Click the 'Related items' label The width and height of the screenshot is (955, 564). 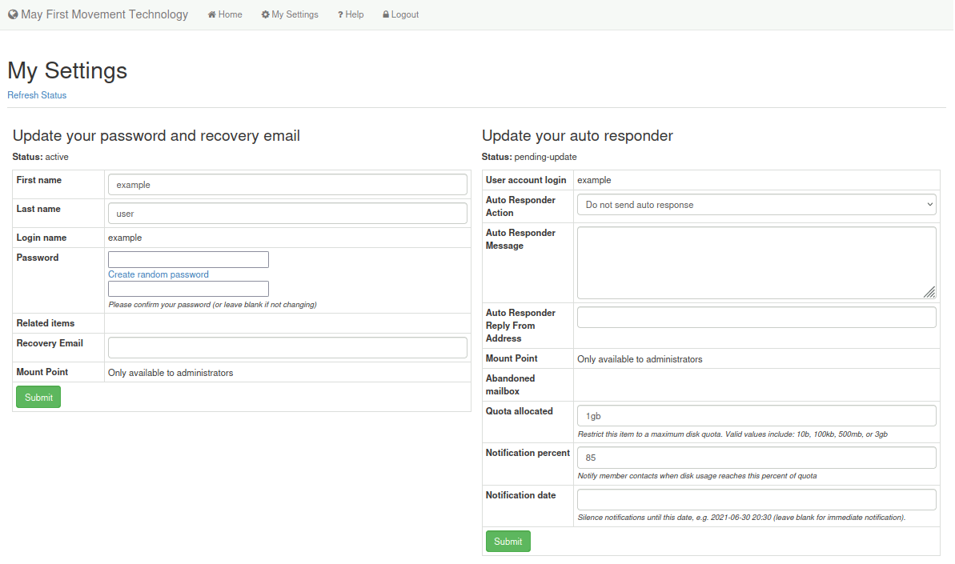[45, 323]
